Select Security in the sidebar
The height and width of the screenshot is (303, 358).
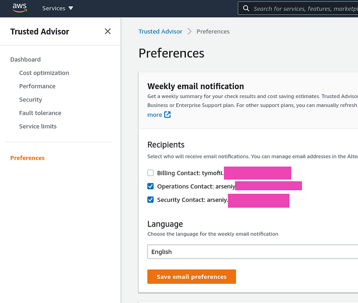click(x=30, y=99)
